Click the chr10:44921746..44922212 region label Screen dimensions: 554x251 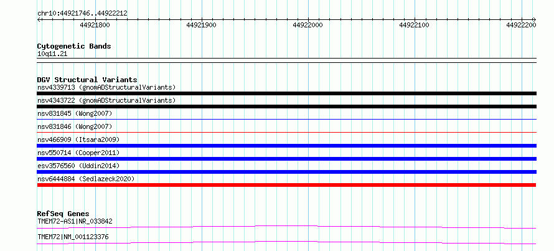[82, 14]
